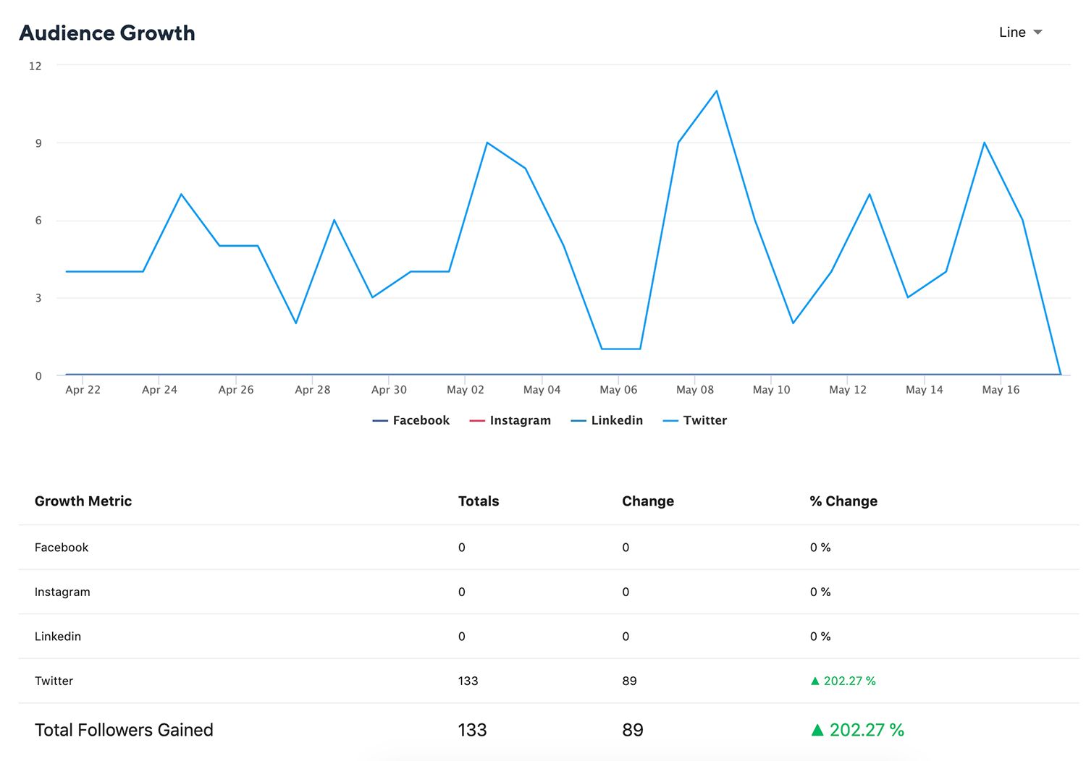Image resolution: width=1086 pixels, height=761 pixels.
Task: Open the Line chart type dropdown
Action: click(1012, 33)
